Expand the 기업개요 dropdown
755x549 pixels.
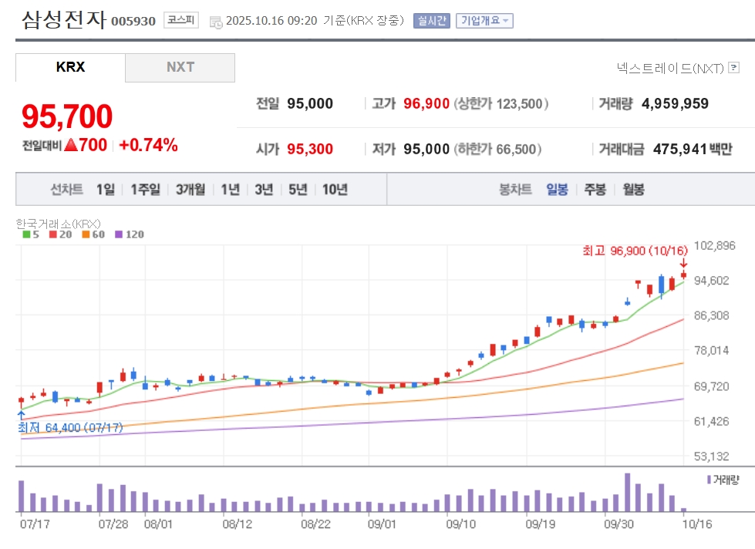(x=484, y=21)
